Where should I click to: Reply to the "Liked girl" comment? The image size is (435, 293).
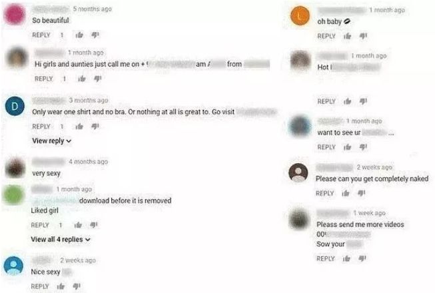[40, 225]
